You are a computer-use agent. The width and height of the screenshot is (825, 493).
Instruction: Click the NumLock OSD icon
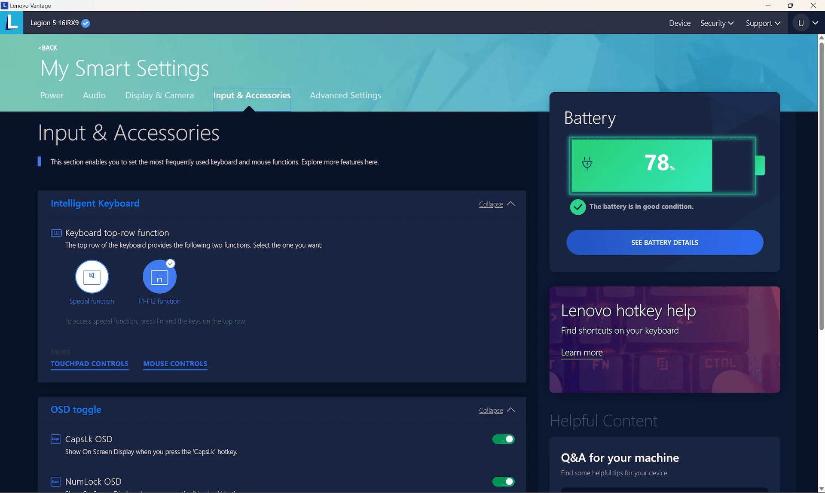click(x=55, y=481)
